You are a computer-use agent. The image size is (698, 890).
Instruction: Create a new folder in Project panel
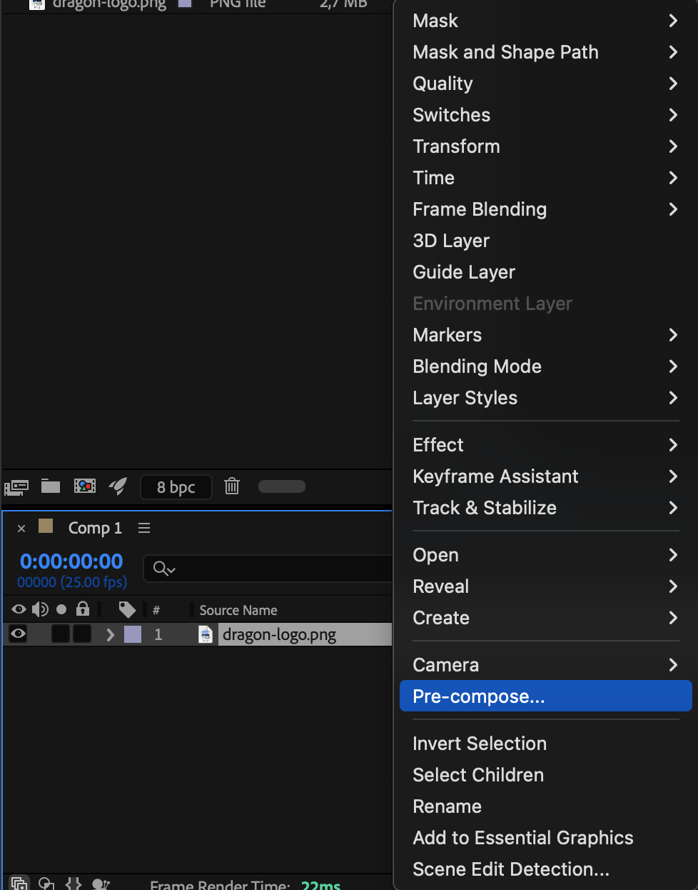click(51, 486)
